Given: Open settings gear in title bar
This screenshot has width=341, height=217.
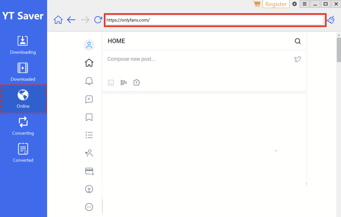Looking at the screenshot, I should [295, 4].
